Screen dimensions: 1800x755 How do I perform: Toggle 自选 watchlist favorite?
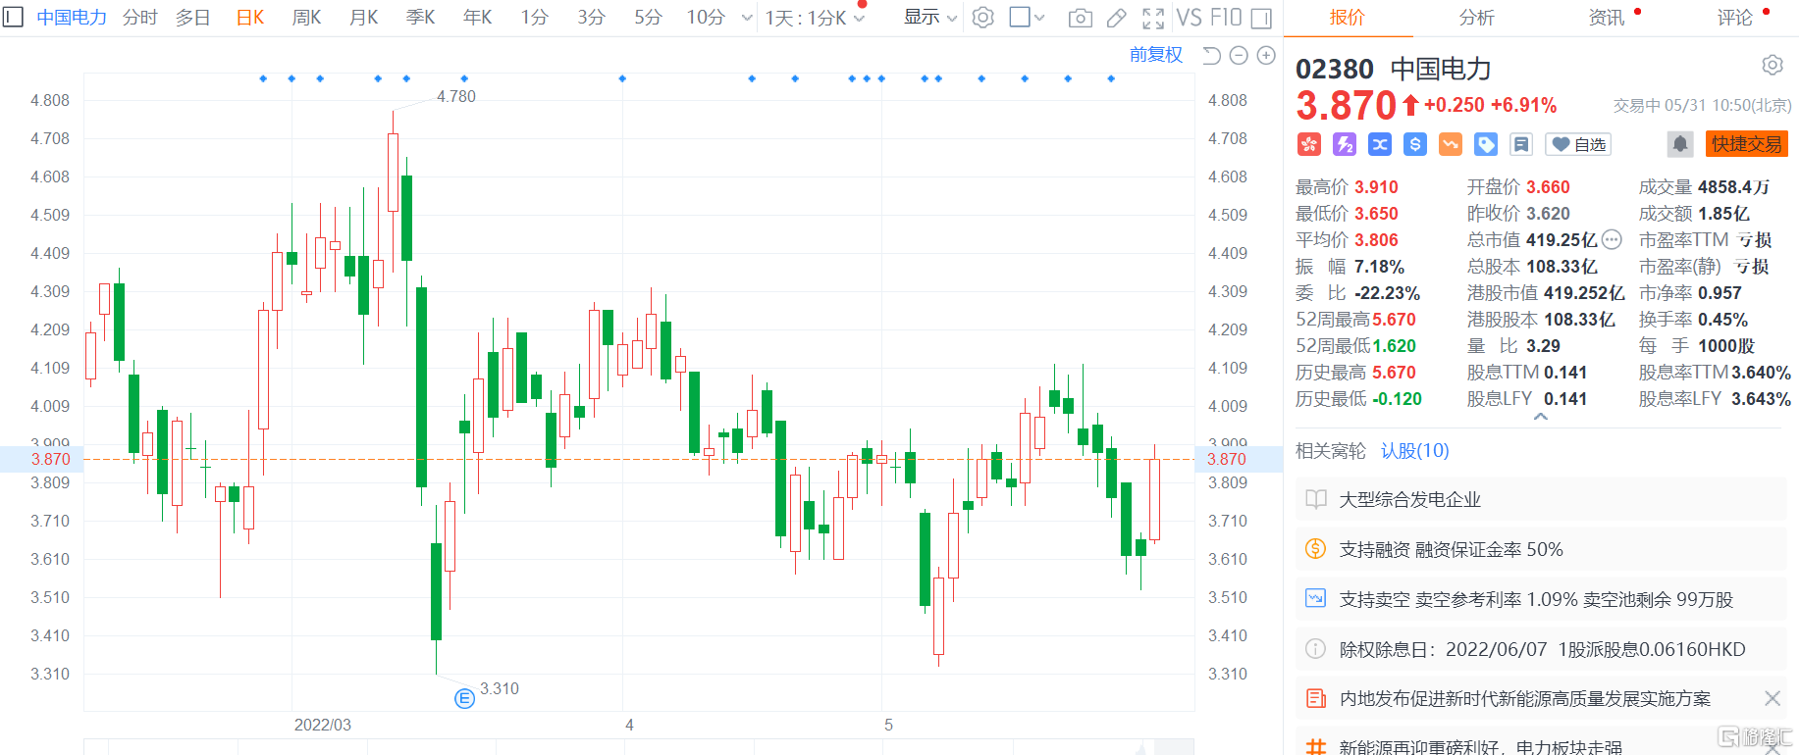click(1578, 144)
